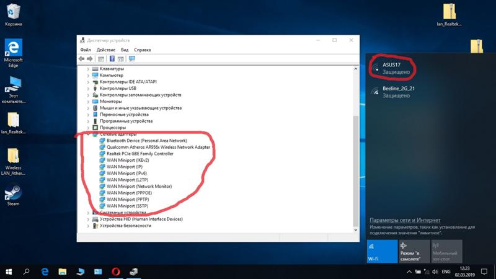Expand Контроллеры USB node

click(88, 89)
